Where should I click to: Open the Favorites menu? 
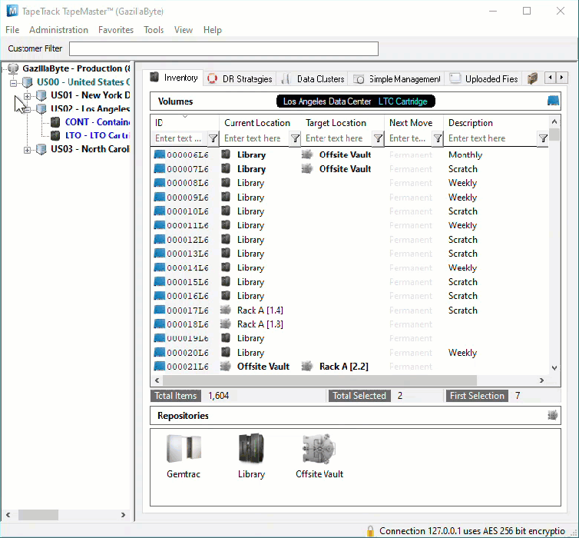(x=116, y=30)
